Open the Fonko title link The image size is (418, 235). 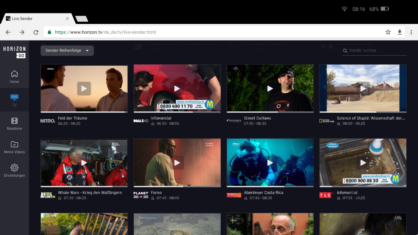coord(156,192)
